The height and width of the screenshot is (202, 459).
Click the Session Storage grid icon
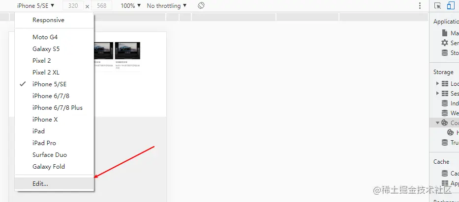445,94
